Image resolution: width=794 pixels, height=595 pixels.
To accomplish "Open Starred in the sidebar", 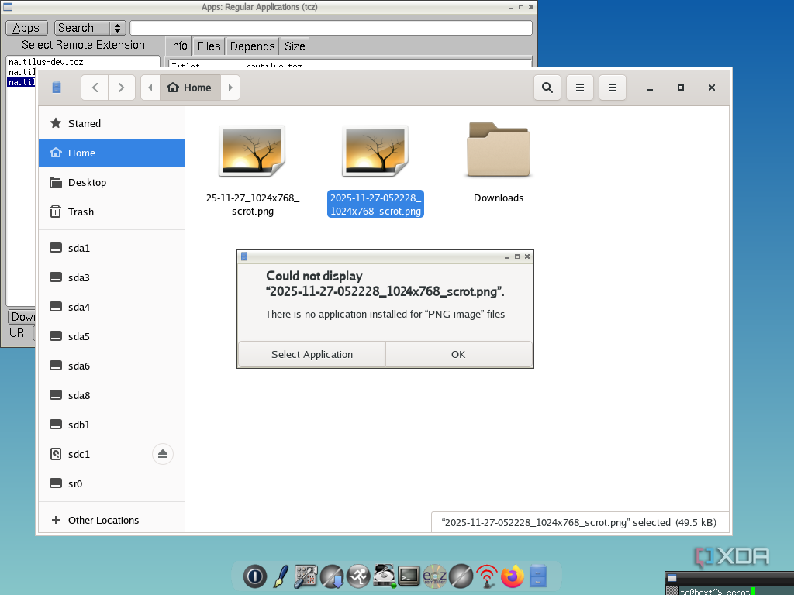I will point(112,123).
